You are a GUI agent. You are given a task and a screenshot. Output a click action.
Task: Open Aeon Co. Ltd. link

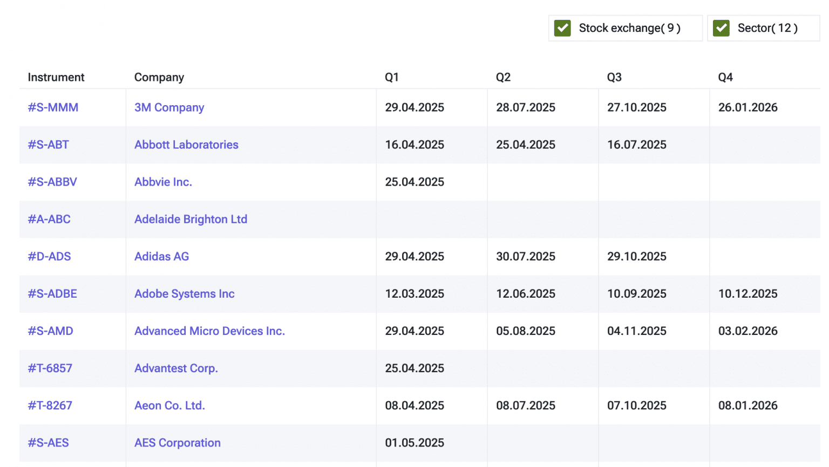[x=169, y=405]
